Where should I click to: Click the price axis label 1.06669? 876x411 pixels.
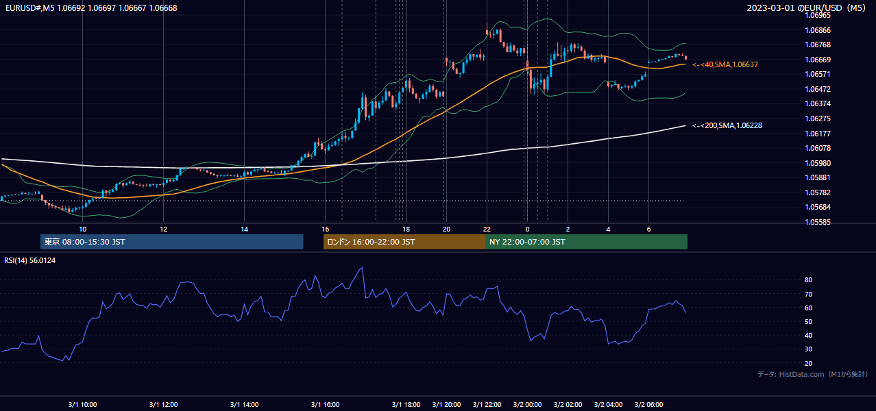point(818,60)
